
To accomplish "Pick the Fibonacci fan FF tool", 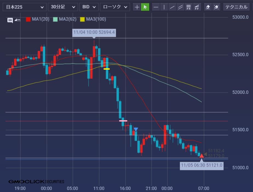I will point(196,7).
